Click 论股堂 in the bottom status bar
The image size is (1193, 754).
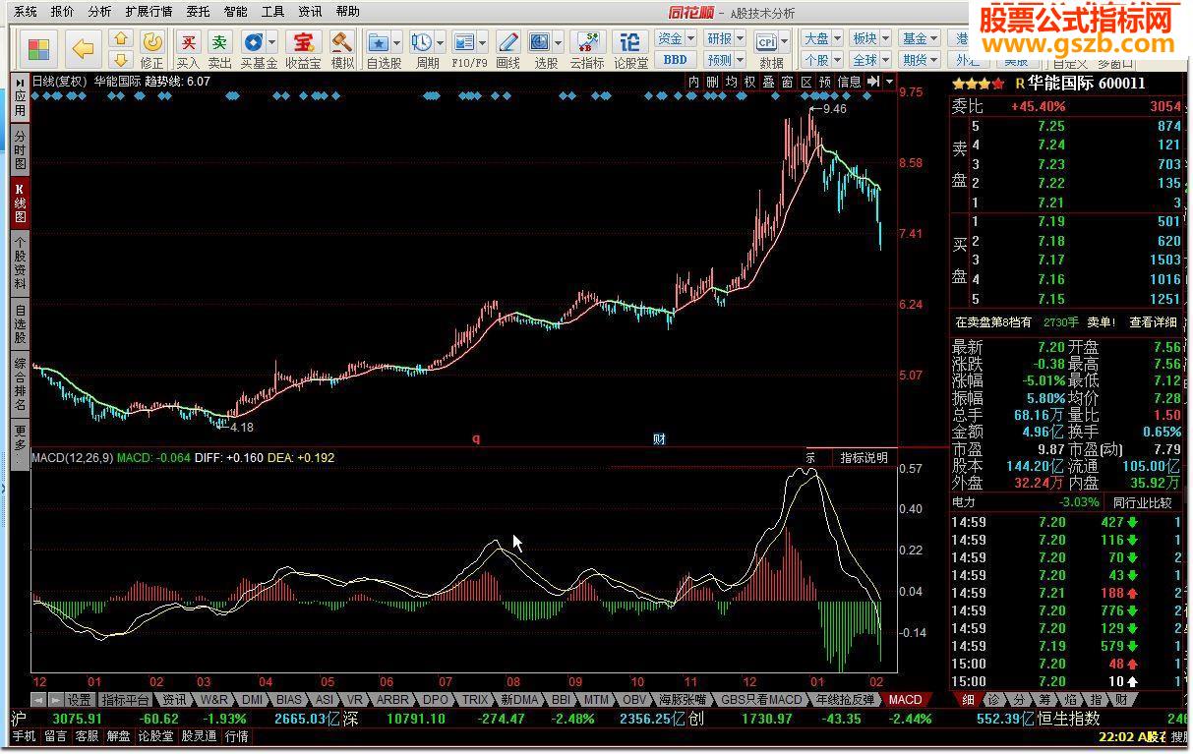coord(155,736)
